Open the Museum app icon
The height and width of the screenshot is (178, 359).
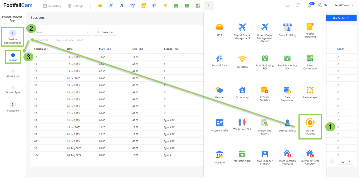(x=220, y=157)
